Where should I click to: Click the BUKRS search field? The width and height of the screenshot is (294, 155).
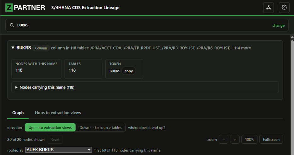point(147,25)
